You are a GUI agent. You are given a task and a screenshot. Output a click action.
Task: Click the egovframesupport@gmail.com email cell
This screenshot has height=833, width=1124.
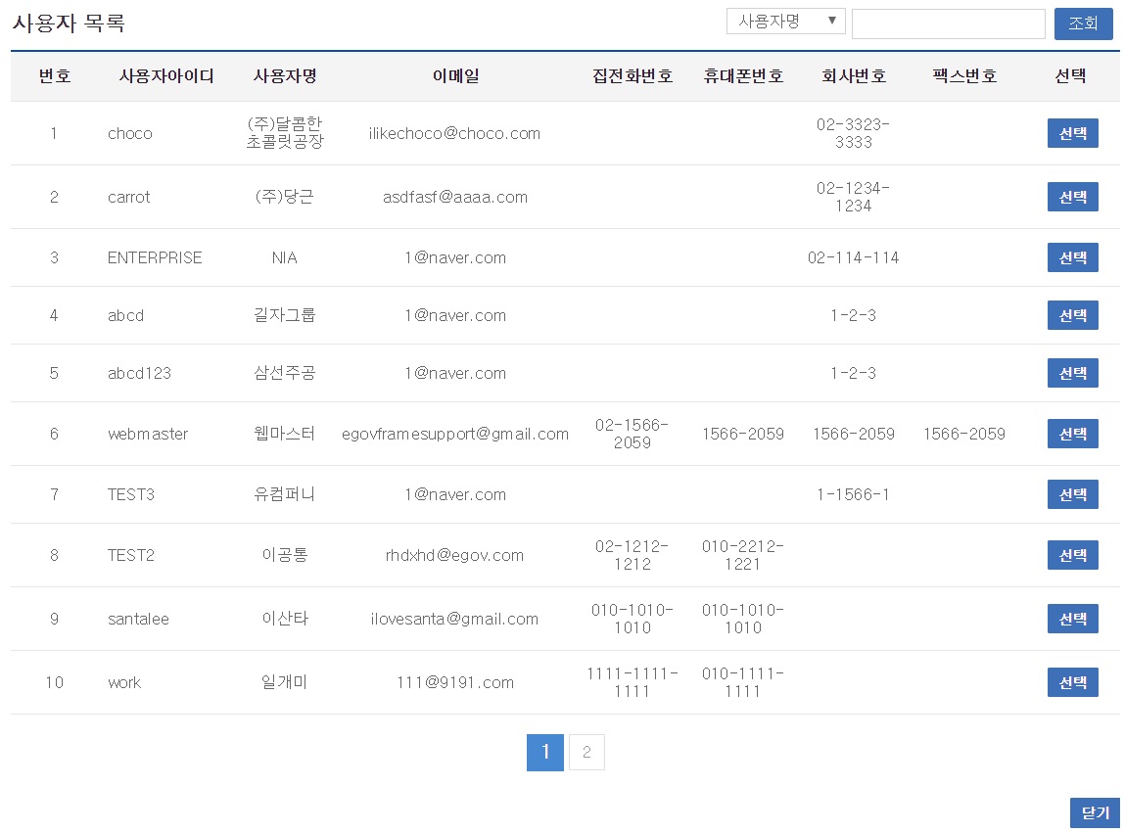click(x=455, y=434)
